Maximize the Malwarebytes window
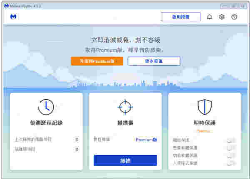 click(233, 6)
